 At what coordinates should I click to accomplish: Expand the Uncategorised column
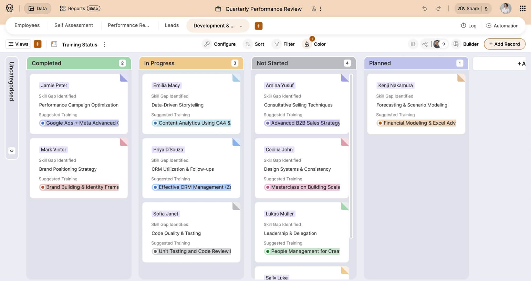tap(12, 108)
